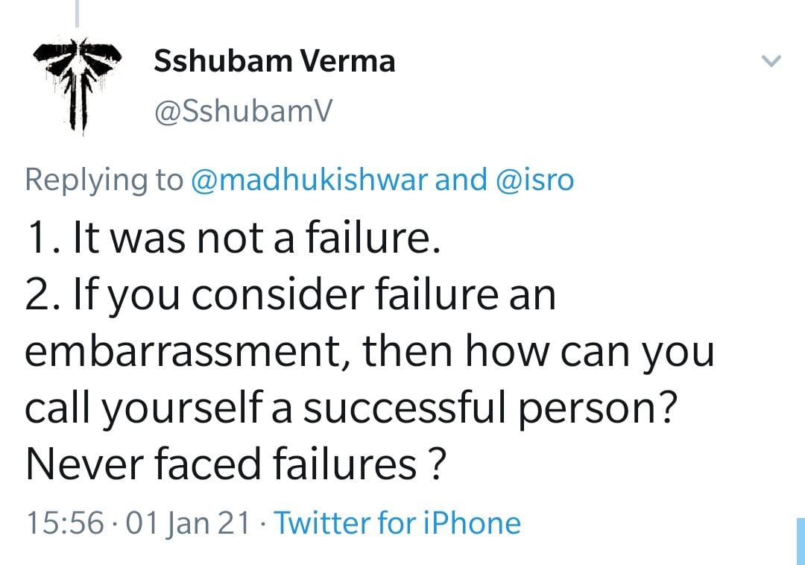
Task: Click 'then how can you' in the tweet
Action: [538, 351]
